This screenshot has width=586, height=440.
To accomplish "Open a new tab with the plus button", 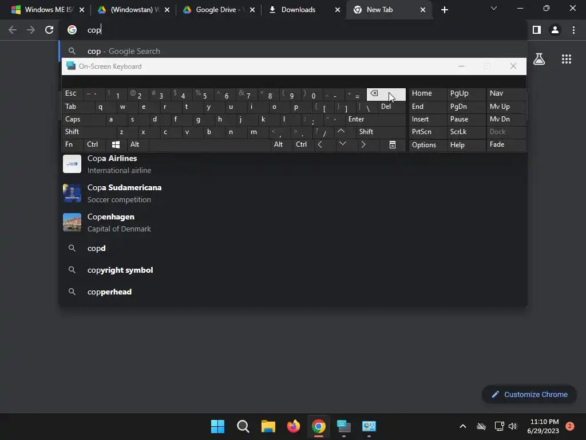I will tap(444, 10).
